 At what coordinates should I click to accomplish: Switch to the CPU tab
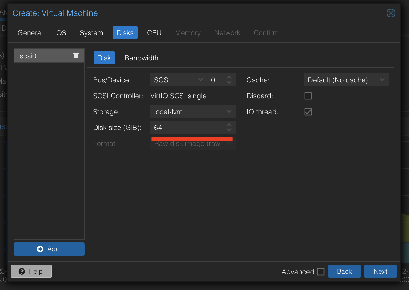pos(154,33)
